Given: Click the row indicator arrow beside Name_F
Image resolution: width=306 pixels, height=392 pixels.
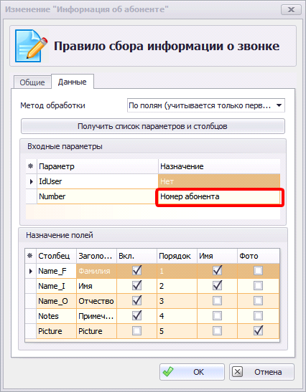Looking at the screenshot, I should click(x=31, y=271).
